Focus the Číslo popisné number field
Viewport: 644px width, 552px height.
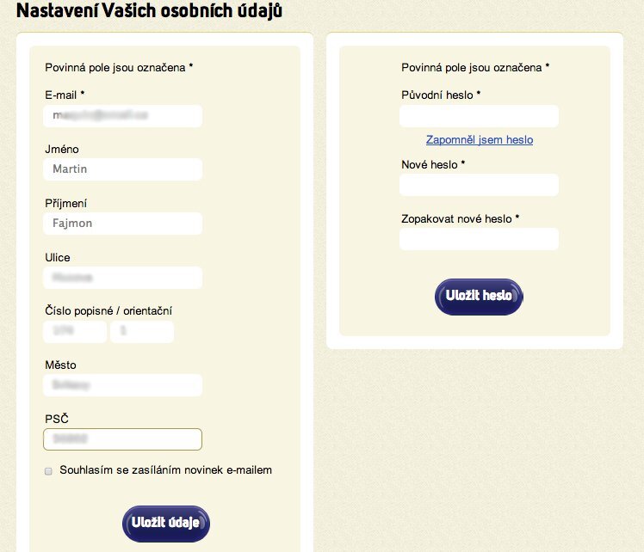click(x=75, y=332)
